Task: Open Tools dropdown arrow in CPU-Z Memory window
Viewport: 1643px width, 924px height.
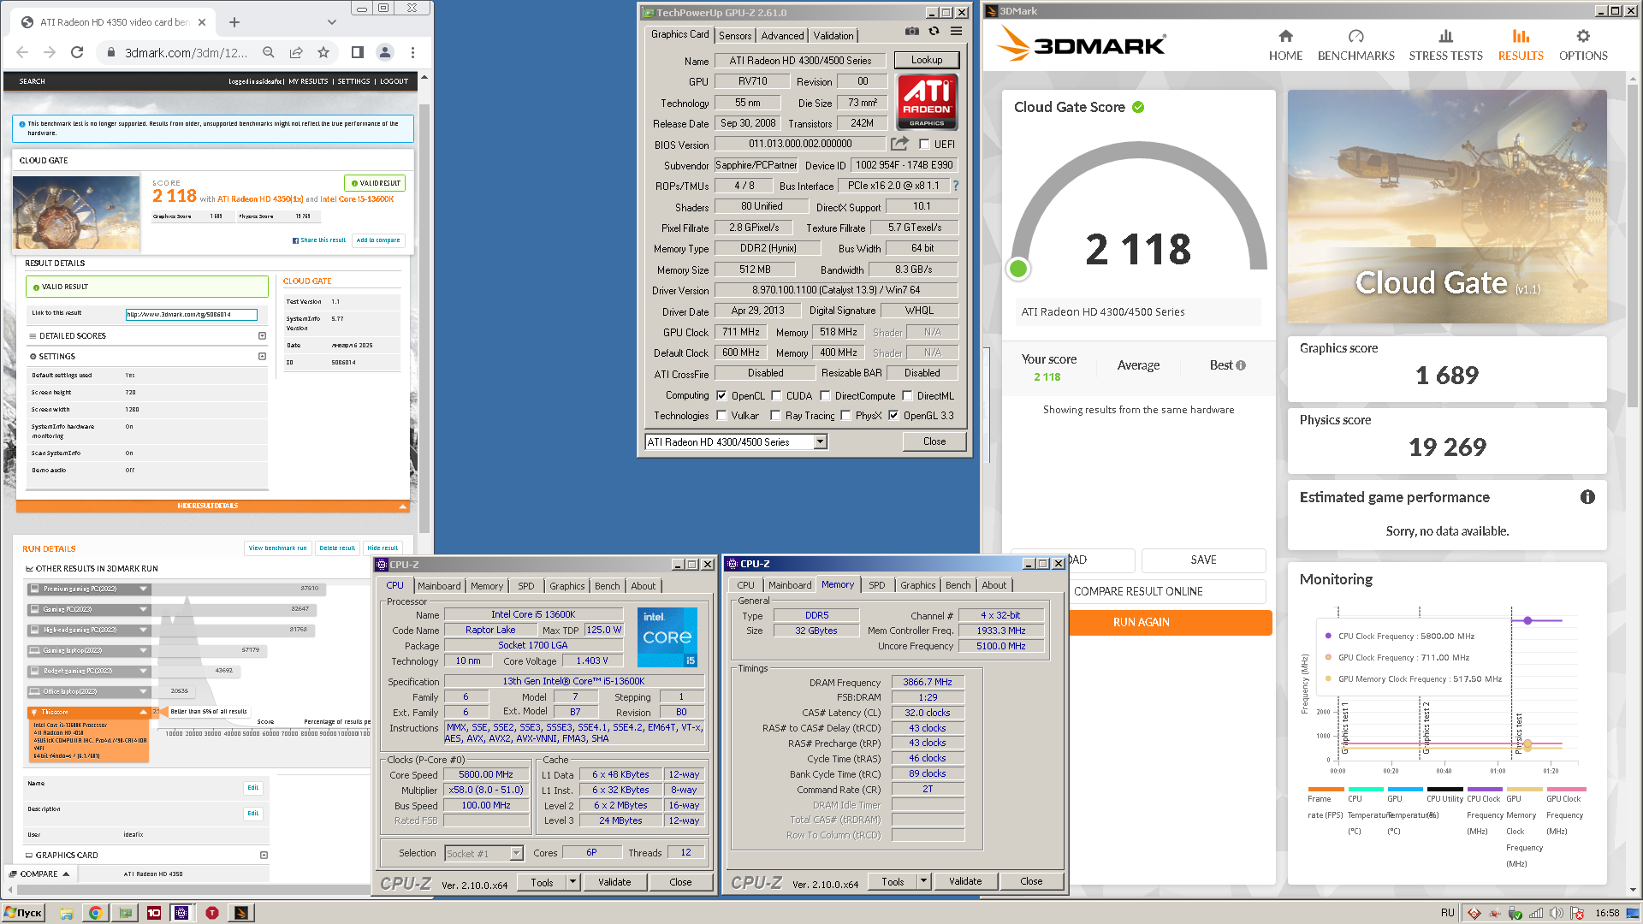Action: pos(923,881)
